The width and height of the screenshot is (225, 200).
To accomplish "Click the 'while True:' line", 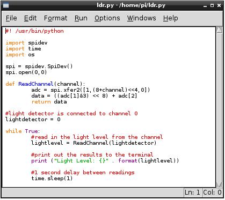I will (23, 131).
